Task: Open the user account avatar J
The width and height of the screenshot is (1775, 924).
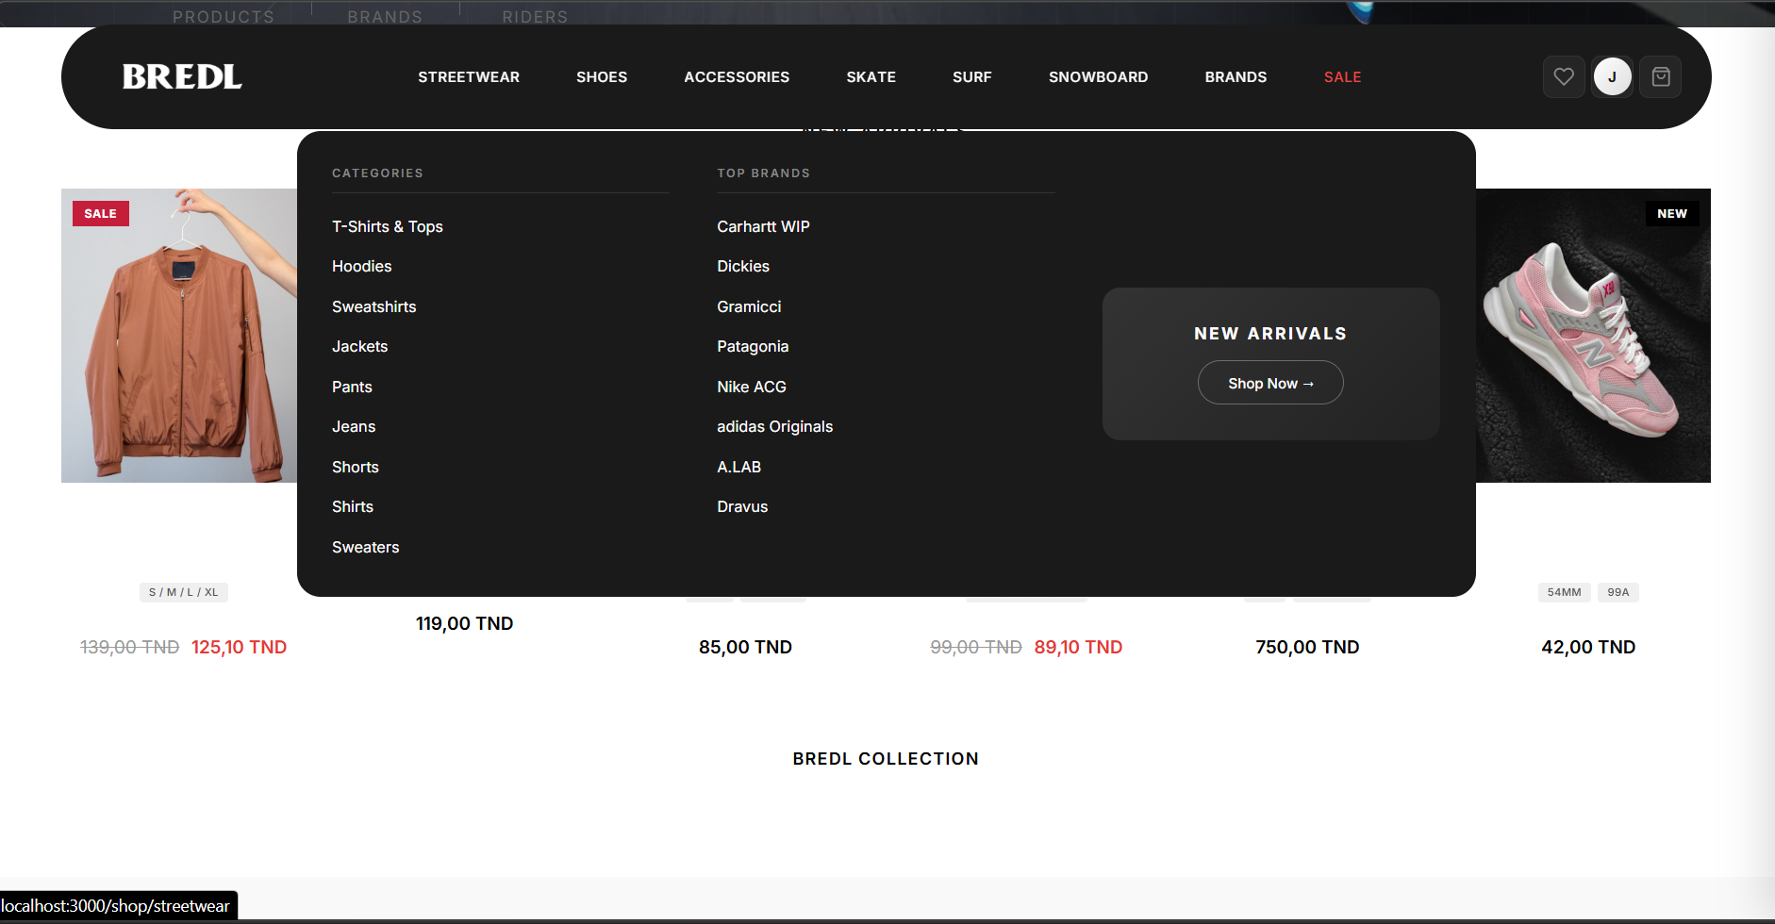Action: pyautogui.click(x=1613, y=77)
